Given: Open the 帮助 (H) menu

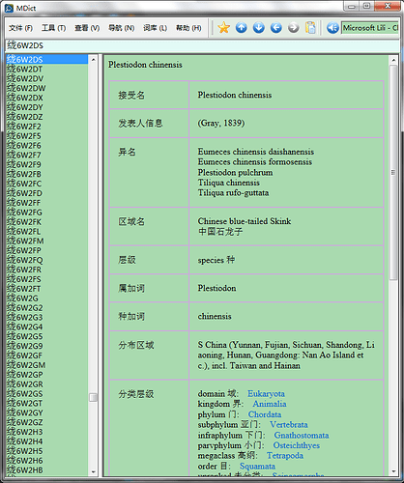Looking at the screenshot, I should click(188, 28).
